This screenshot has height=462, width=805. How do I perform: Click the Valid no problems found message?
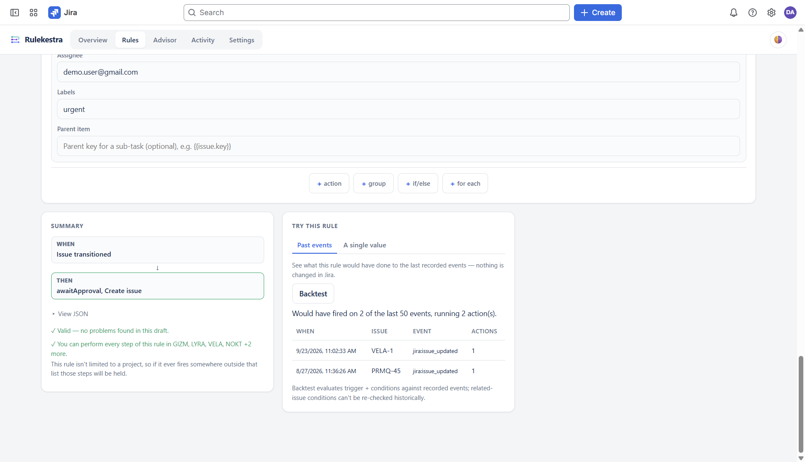tap(110, 331)
